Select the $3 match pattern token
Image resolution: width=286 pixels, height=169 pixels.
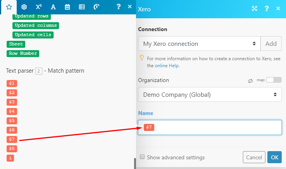pyautogui.click(x=12, y=102)
